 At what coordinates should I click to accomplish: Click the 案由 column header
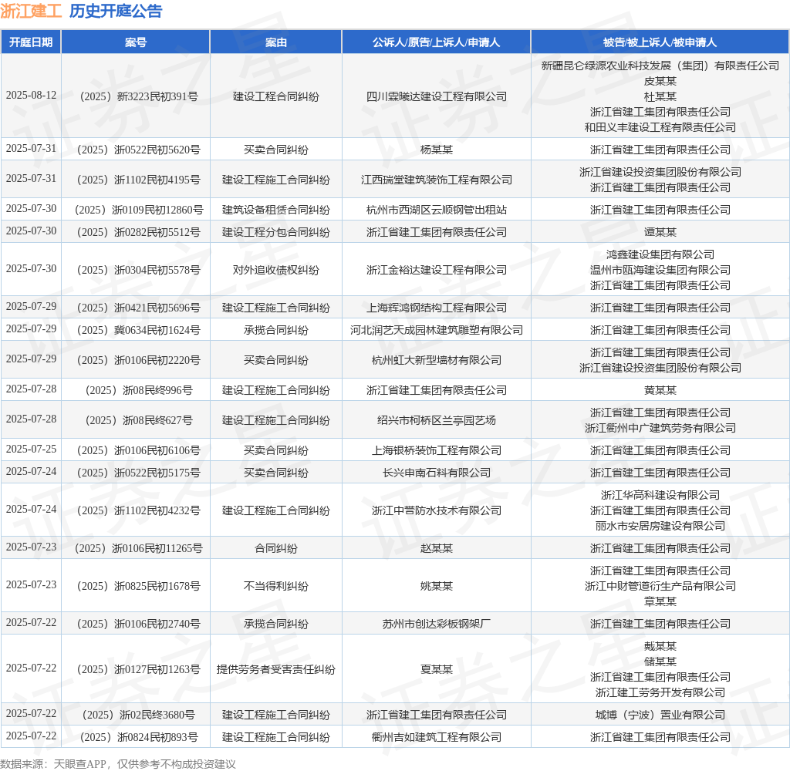pos(276,42)
